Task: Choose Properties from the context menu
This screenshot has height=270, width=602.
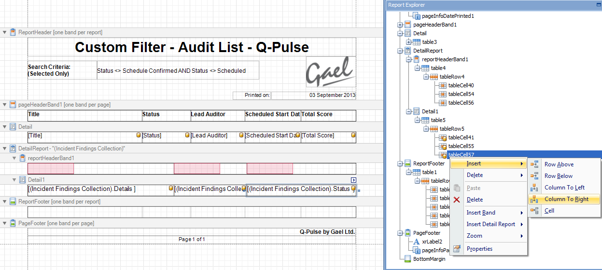Action: (x=489, y=249)
